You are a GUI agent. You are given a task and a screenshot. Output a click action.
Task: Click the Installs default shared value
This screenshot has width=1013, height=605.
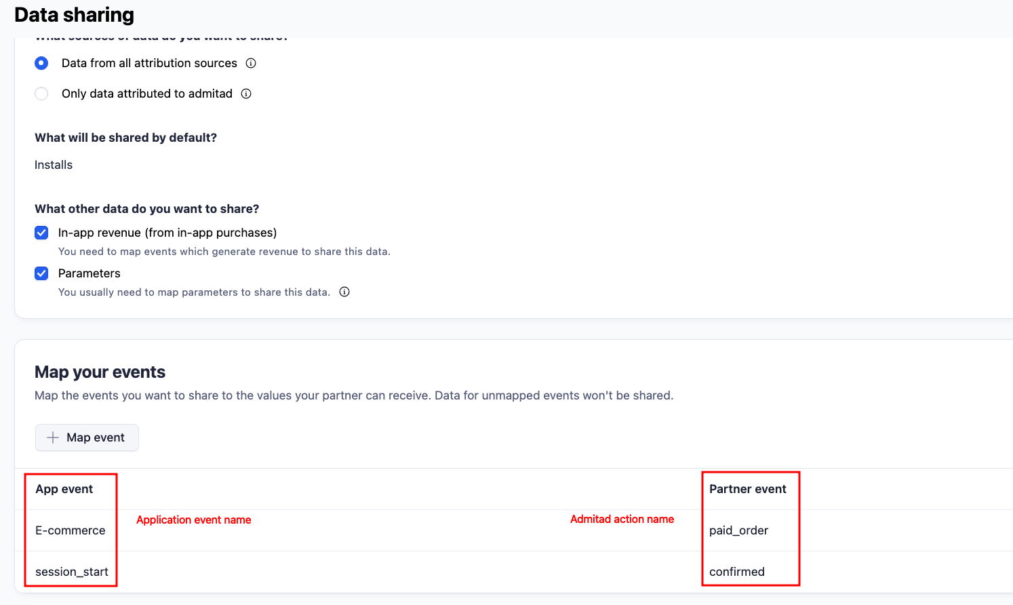(x=54, y=165)
